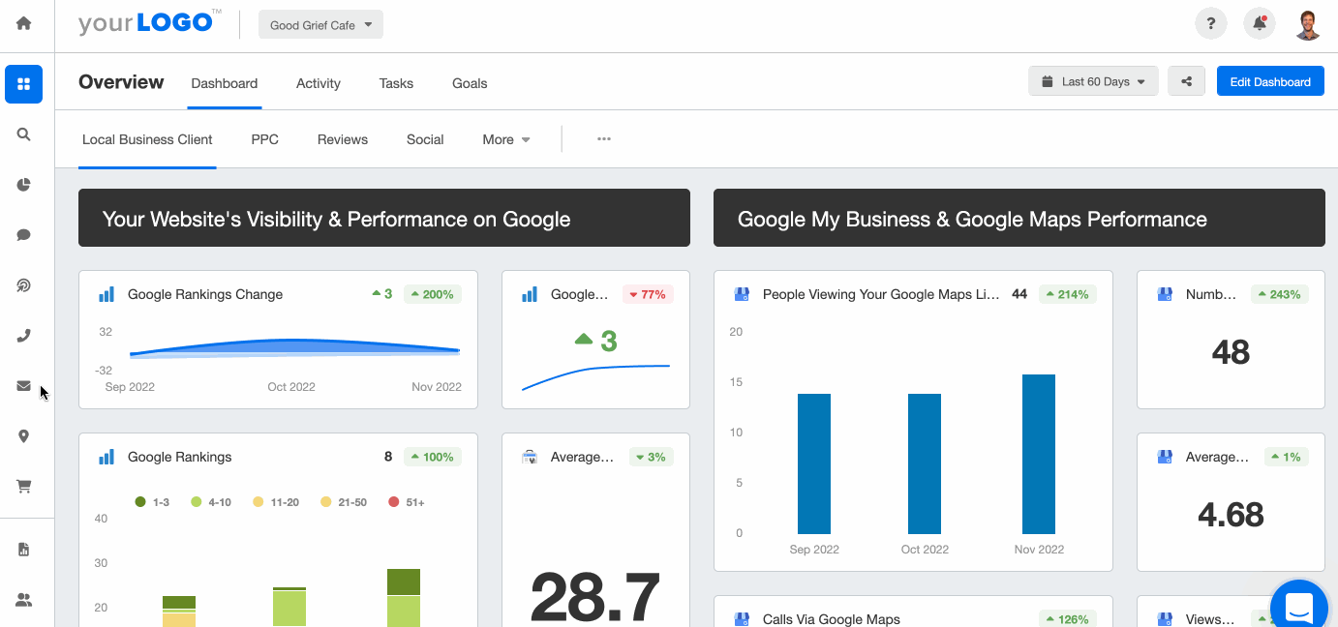The image size is (1338, 627).
Task: Open the chat bubble icon in sidebar
Action: coord(23,235)
